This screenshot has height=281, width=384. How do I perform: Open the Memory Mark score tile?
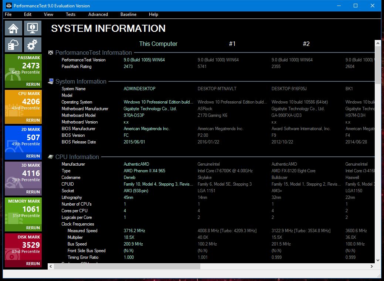point(23,214)
